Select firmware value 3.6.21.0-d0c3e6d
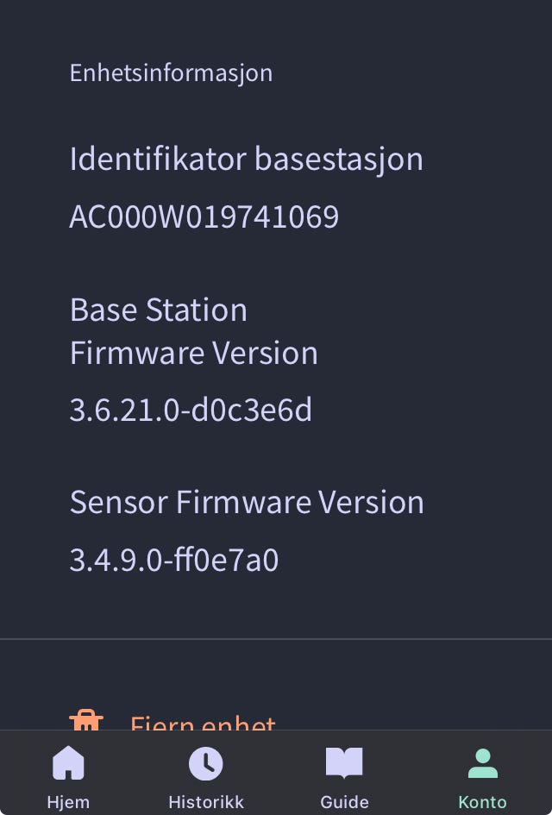This screenshot has height=815, width=552. click(191, 411)
